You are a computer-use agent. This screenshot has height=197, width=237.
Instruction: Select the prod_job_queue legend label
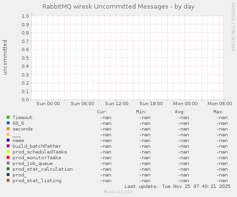[x=32, y=164]
